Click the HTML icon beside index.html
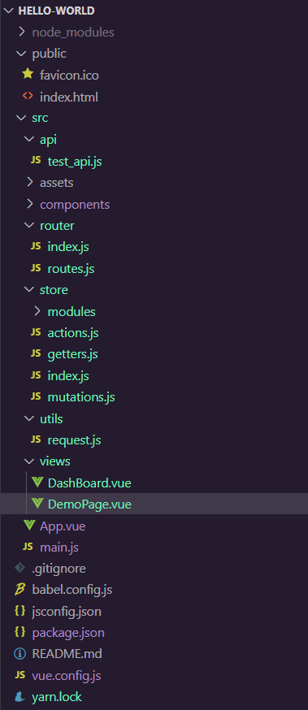This screenshot has width=308, height=710. 28,96
